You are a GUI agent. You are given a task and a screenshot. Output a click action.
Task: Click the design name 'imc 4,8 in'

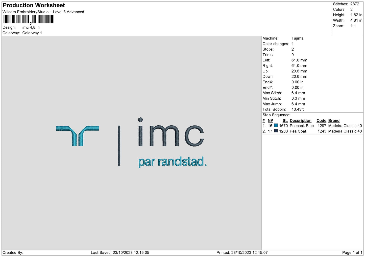pos(31,27)
